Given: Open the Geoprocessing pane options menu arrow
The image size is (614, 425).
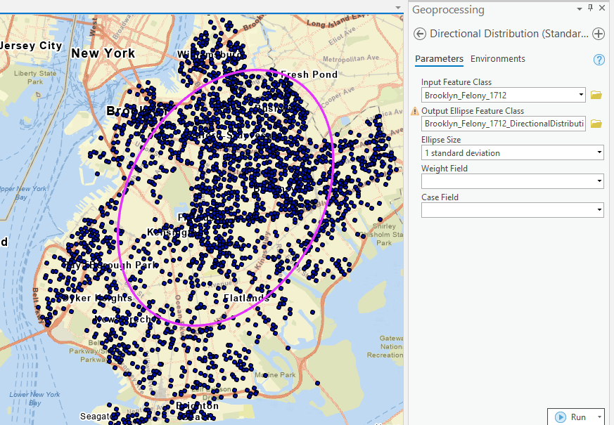Looking at the screenshot, I should 580,8.
